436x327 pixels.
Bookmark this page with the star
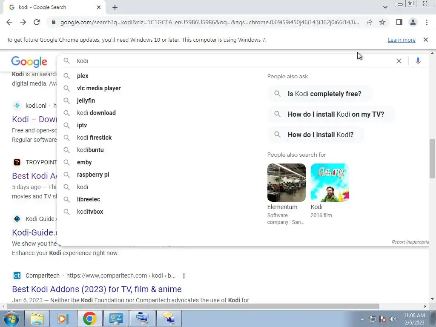382,22
